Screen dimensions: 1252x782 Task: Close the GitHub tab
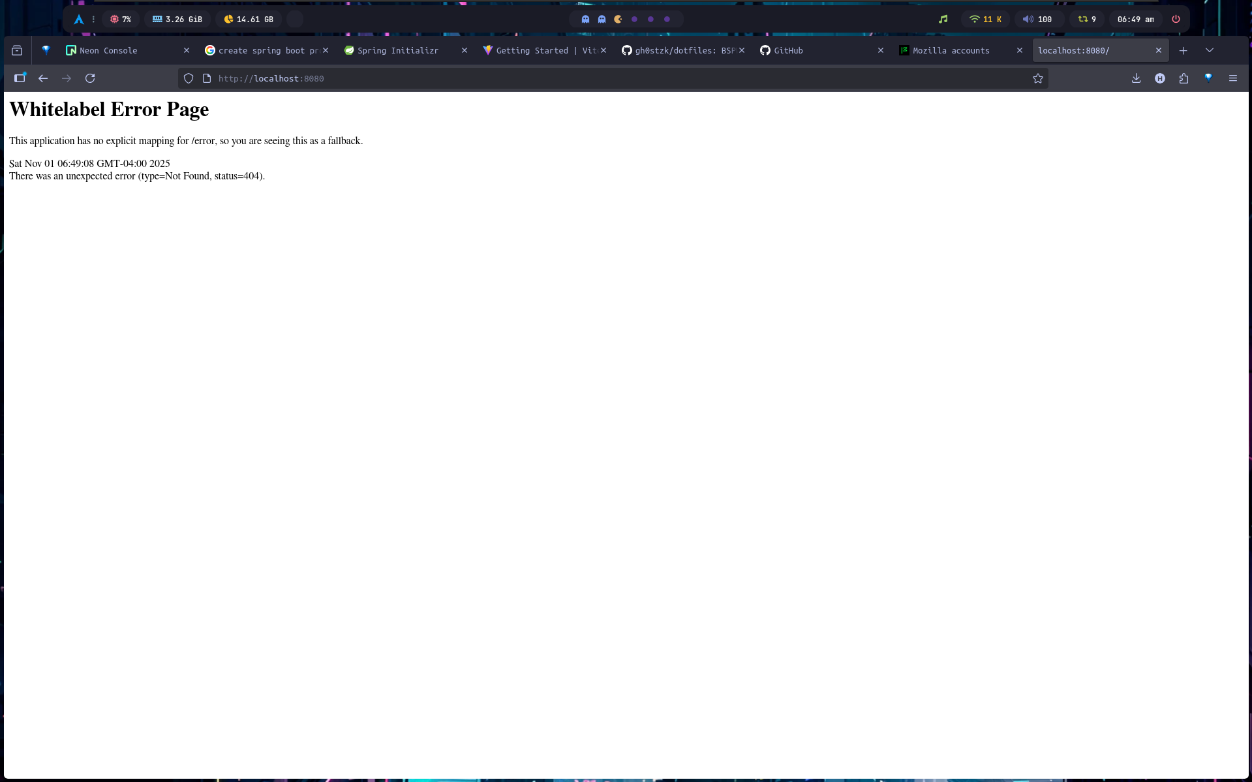pos(880,50)
